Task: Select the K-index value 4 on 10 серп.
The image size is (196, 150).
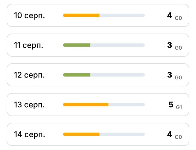Action: click(x=169, y=16)
